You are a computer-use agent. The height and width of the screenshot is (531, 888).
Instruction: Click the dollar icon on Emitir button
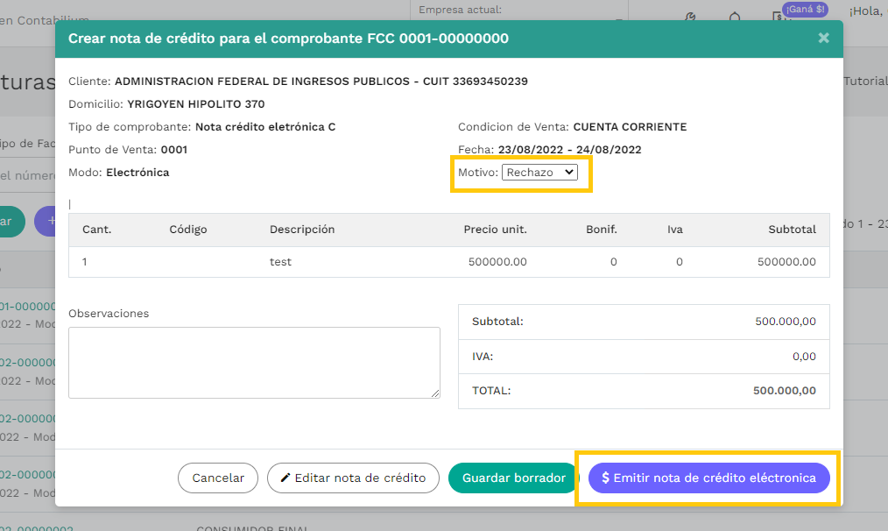pos(605,478)
